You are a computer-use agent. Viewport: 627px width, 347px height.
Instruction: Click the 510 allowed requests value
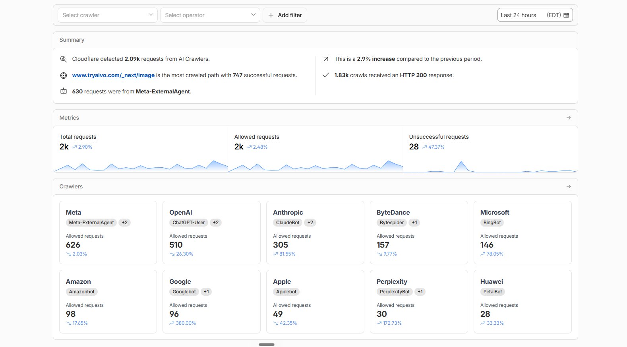point(176,245)
